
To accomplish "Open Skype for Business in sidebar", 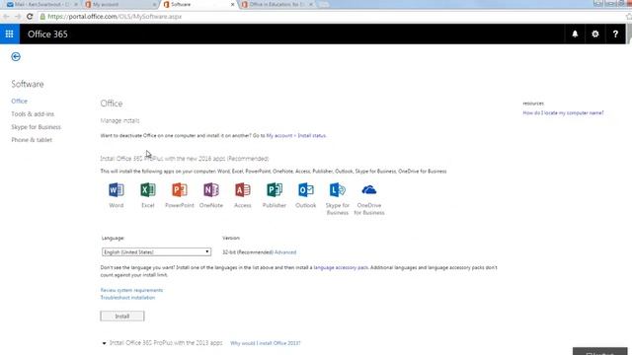I will 37,127.
